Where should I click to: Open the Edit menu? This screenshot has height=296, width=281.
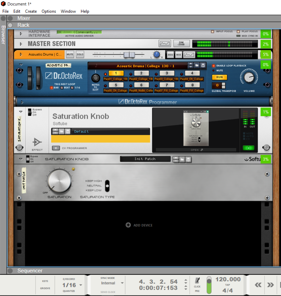tap(17, 11)
